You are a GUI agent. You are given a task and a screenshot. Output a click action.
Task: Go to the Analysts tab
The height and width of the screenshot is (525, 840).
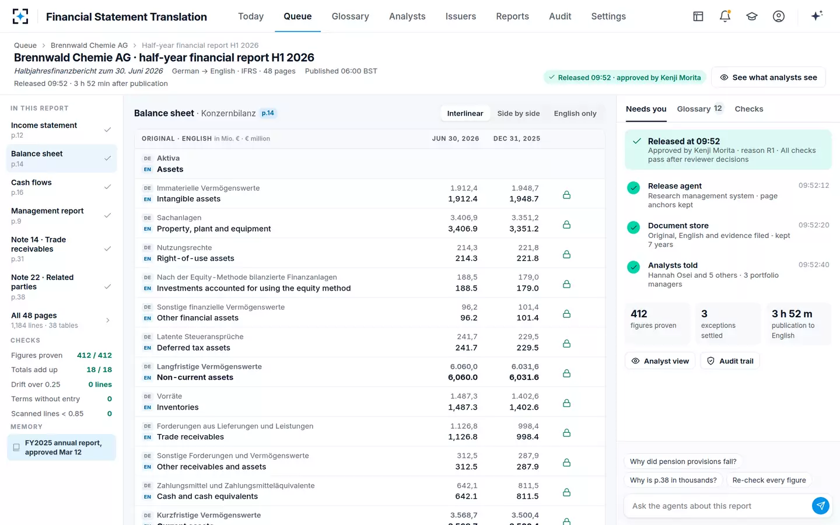(407, 16)
